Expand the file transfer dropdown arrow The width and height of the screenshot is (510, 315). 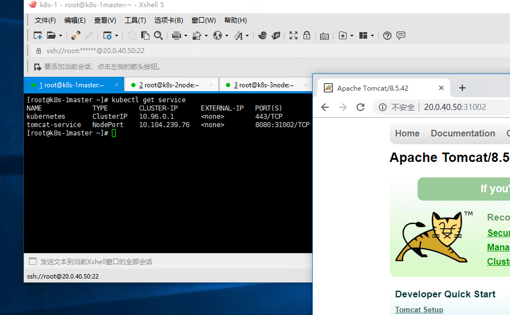[x=206, y=36]
